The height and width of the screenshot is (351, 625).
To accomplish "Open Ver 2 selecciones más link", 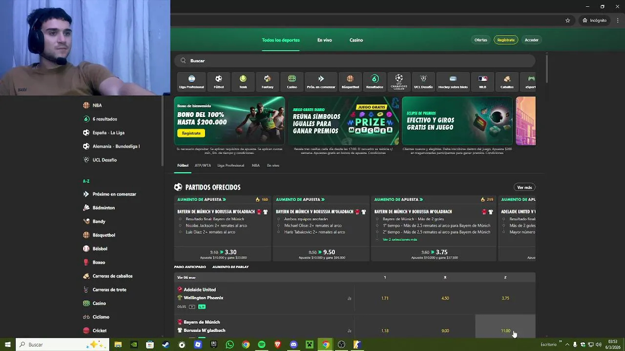I will 400,239.
